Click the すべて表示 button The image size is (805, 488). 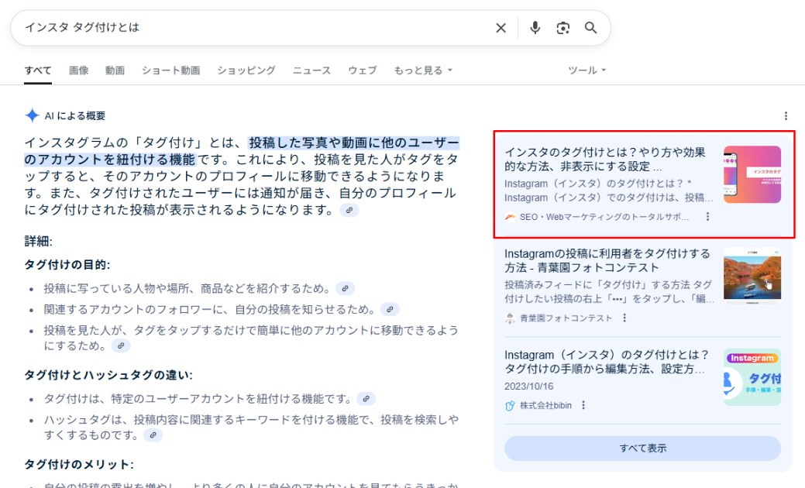click(x=642, y=448)
